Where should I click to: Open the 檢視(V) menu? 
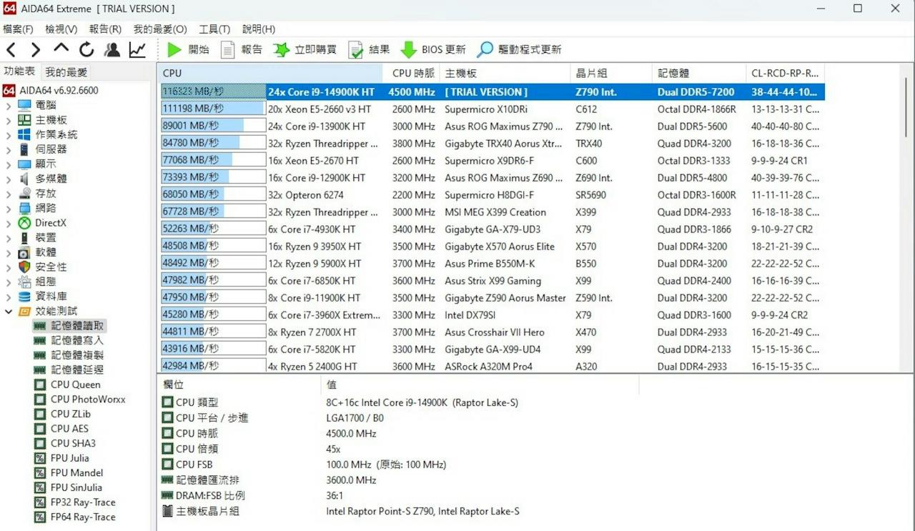[61, 29]
